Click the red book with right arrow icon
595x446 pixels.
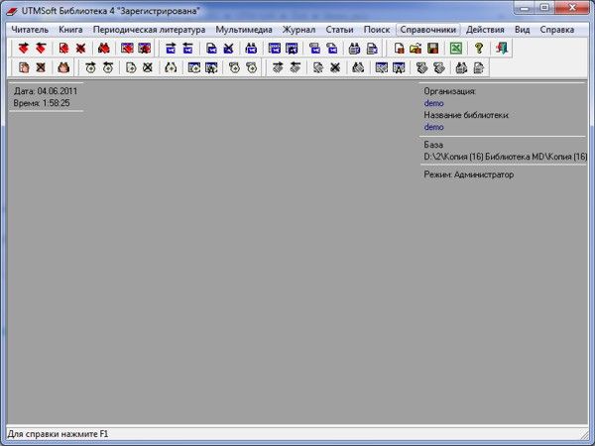click(24, 49)
